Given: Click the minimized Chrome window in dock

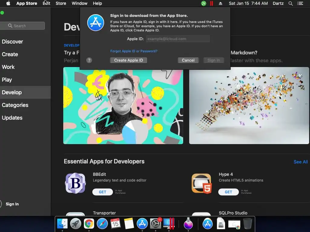Looking at the screenshot, I should 234,224.
